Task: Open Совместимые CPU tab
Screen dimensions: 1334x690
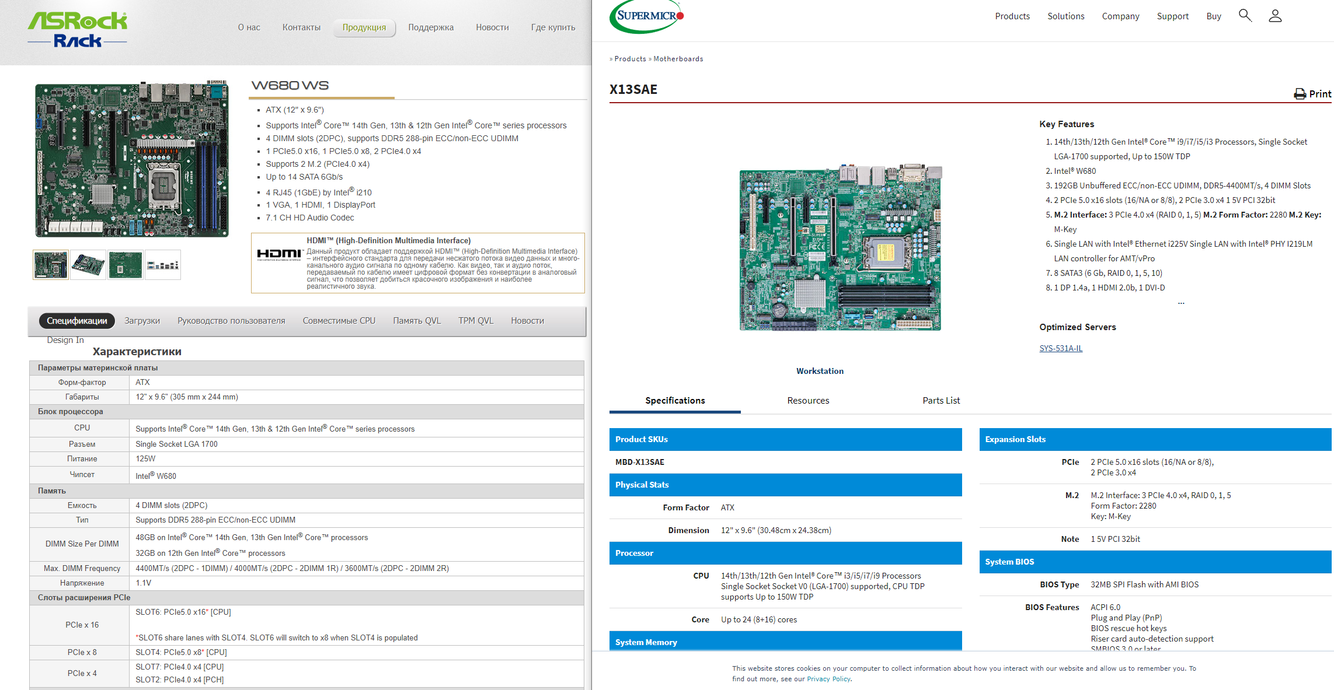Action: [339, 321]
